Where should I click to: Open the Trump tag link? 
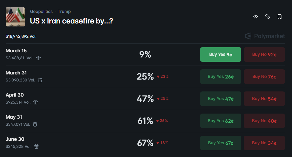click(x=64, y=11)
